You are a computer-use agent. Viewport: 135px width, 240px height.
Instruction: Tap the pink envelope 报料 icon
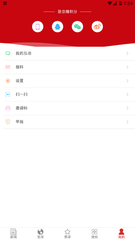coord(8,67)
